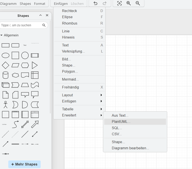Open the Format menu
Viewport: 192px width, 169px height.
point(40,4)
